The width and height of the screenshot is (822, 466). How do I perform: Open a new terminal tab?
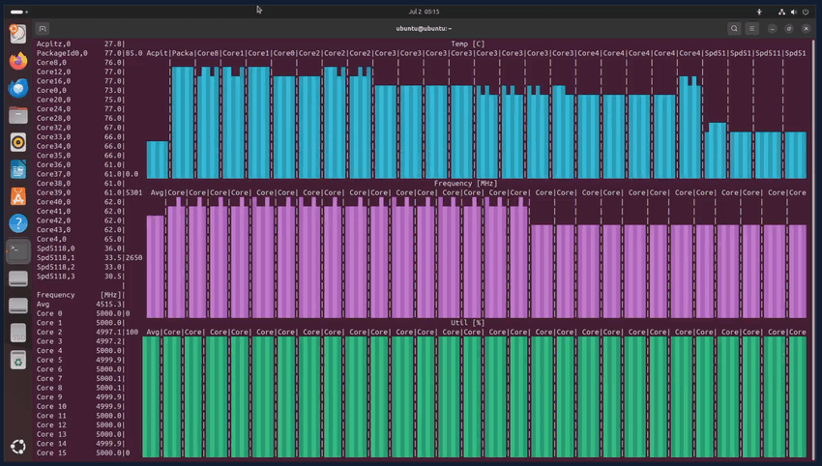44,29
